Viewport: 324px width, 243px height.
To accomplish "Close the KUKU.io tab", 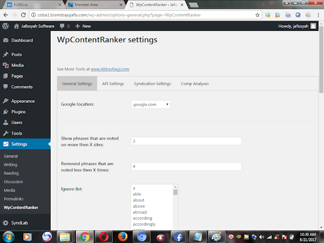I will 60,5.
